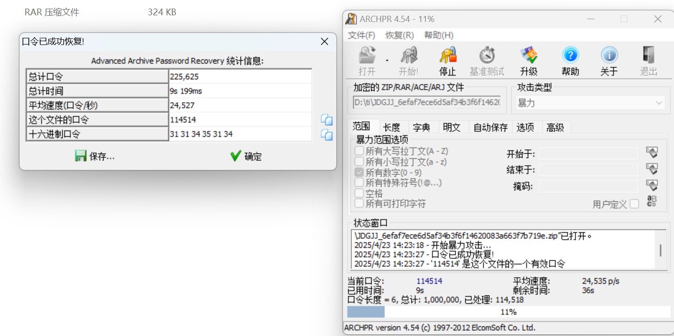This screenshot has width=674, height=336.
Task: Run the benchmark (基准测试) icon
Action: (x=487, y=56)
